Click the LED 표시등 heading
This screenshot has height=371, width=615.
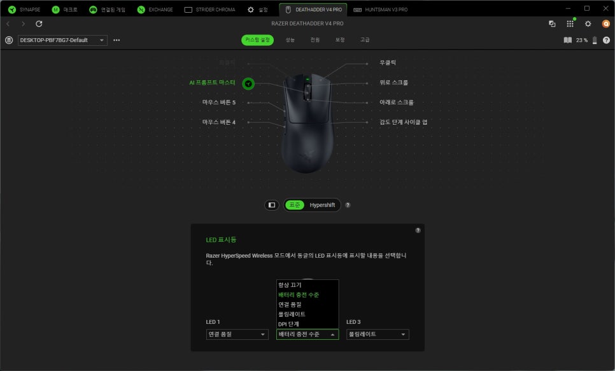(221, 240)
